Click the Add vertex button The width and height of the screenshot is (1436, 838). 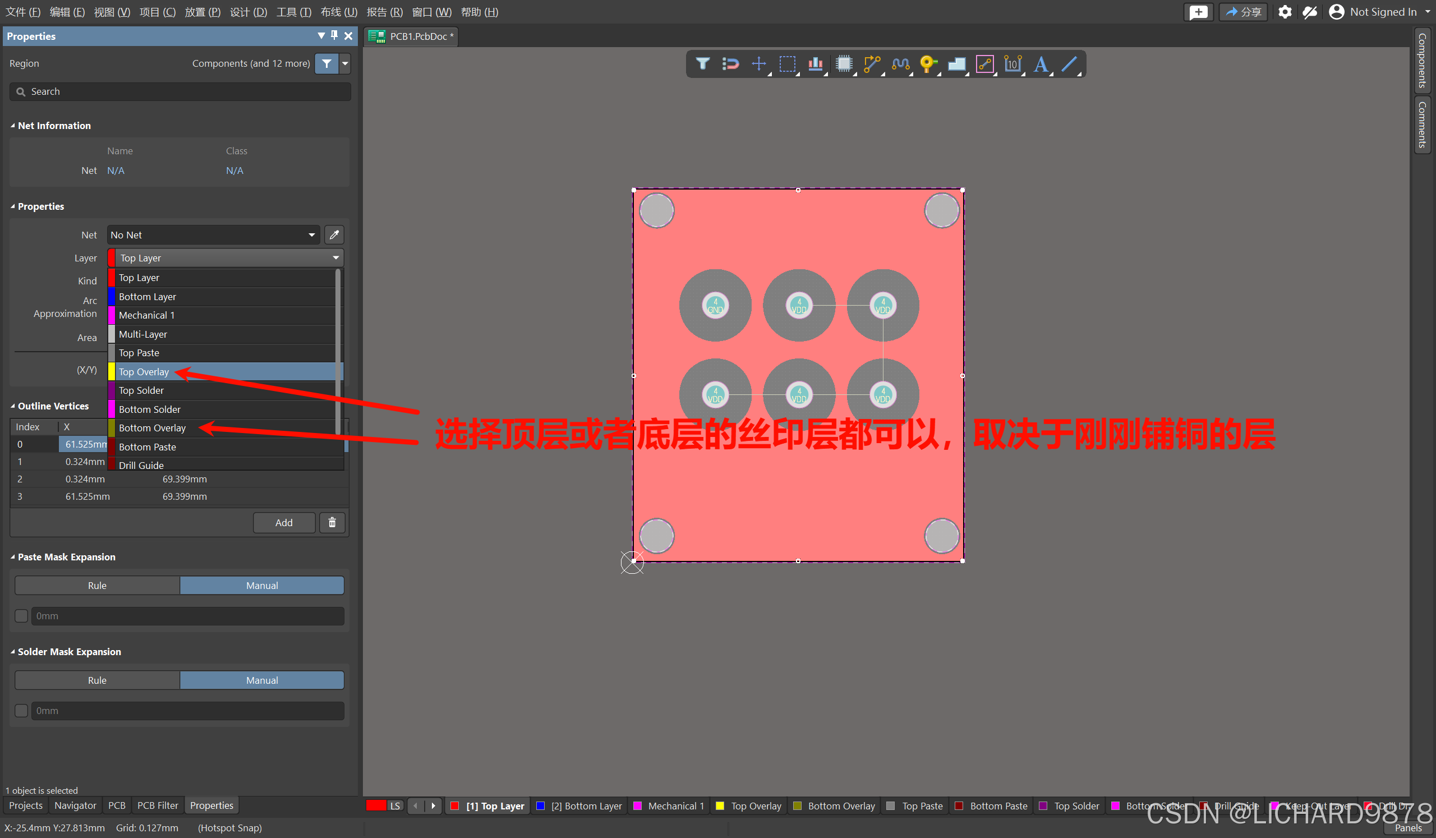(x=283, y=522)
